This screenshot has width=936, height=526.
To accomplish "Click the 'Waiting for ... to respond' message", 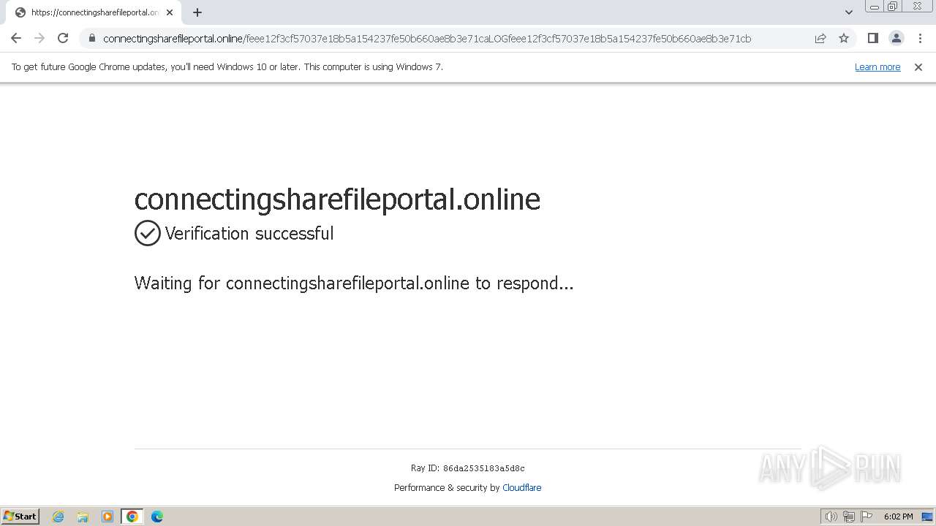I will (354, 283).
